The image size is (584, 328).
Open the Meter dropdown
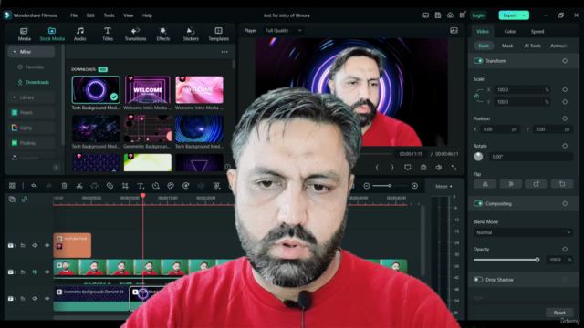tap(443, 186)
